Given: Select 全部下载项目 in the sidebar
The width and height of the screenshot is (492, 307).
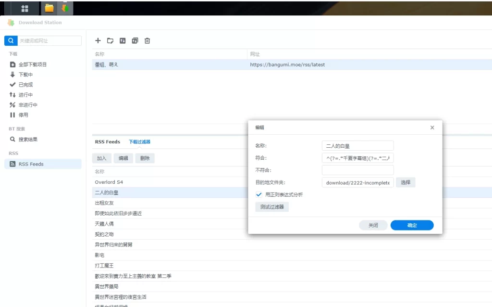Looking at the screenshot, I should (x=32, y=64).
